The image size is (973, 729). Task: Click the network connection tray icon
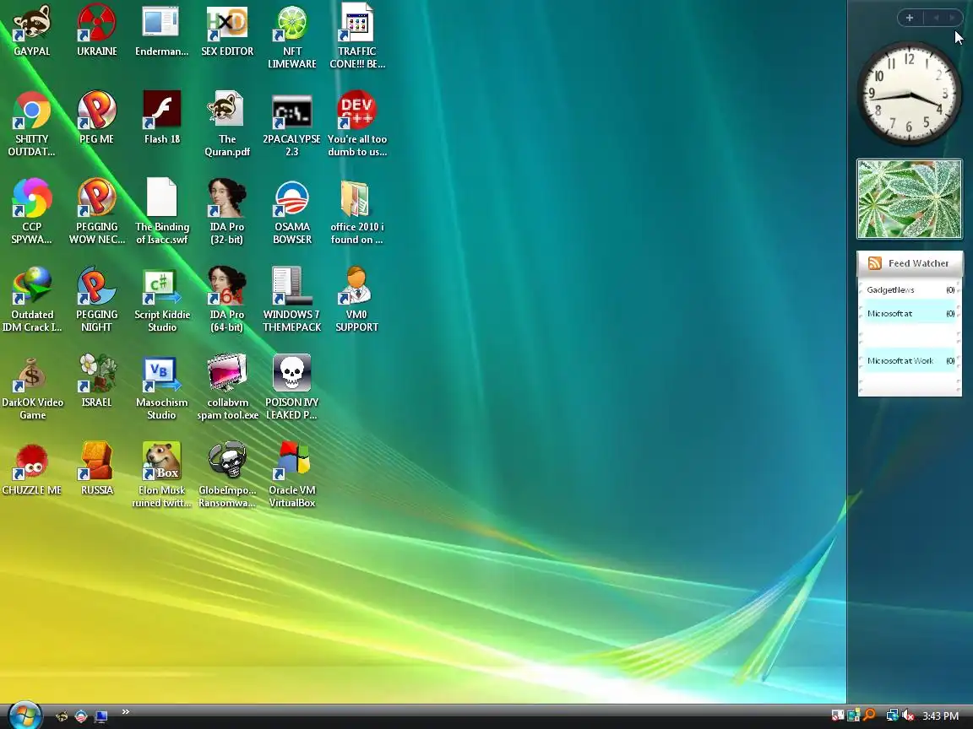(892, 716)
